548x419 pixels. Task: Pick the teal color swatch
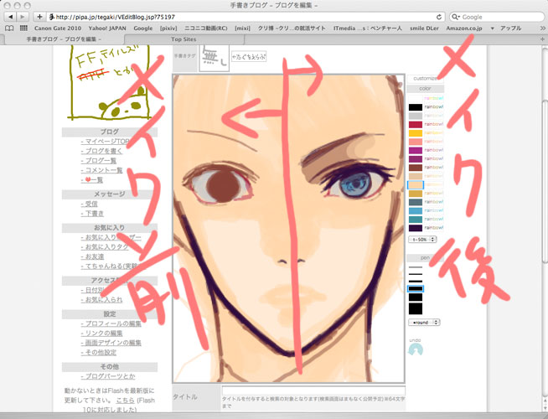pyautogui.click(x=416, y=219)
